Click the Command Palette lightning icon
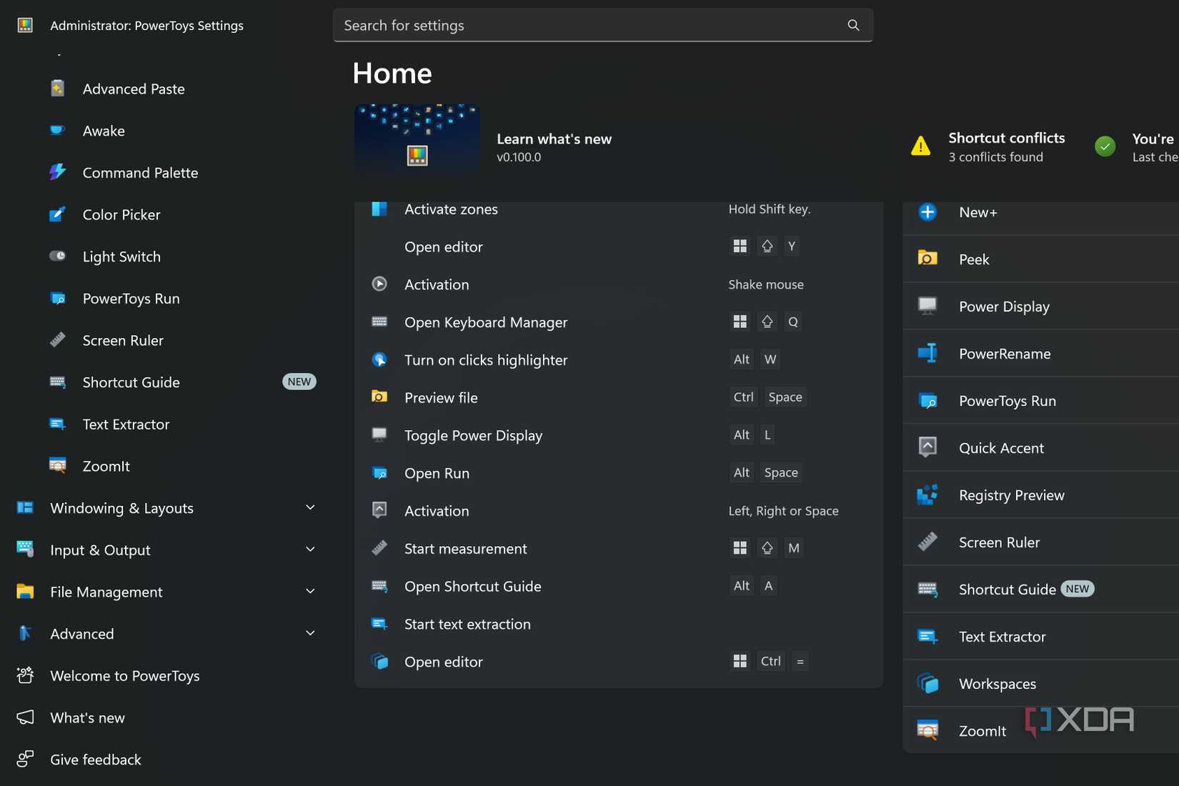The height and width of the screenshot is (786, 1179). point(58,172)
